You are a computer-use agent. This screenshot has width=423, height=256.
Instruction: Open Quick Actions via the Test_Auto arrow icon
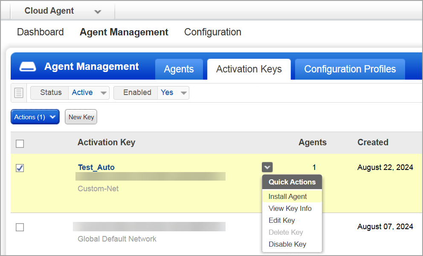[x=267, y=167]
